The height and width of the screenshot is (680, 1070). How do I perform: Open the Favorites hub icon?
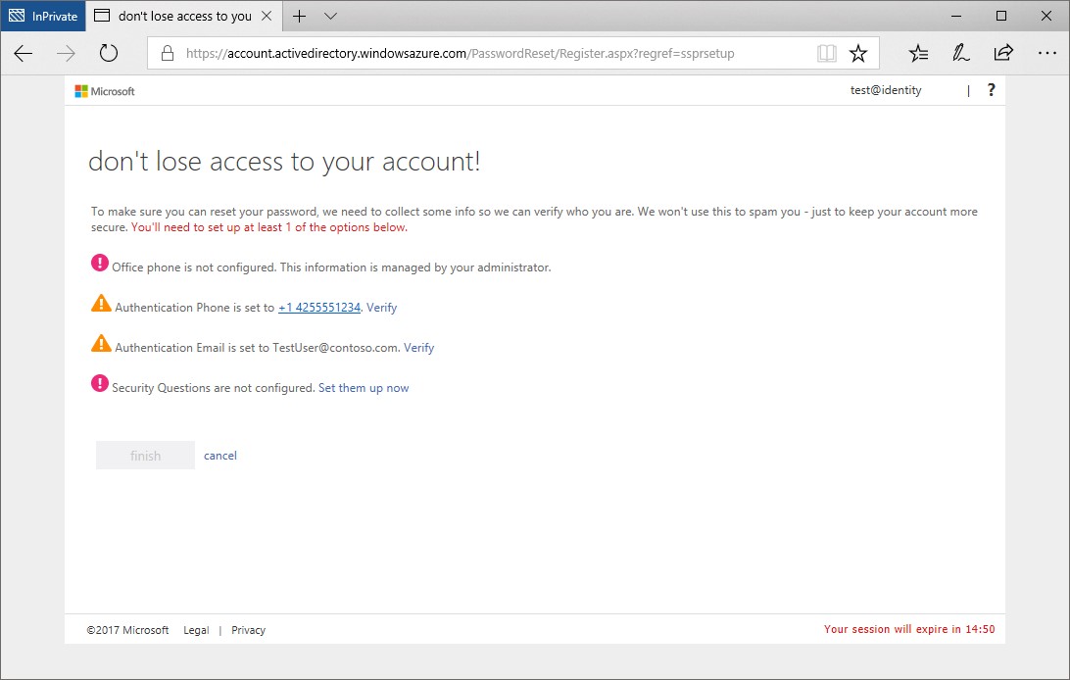click(918, 53)
